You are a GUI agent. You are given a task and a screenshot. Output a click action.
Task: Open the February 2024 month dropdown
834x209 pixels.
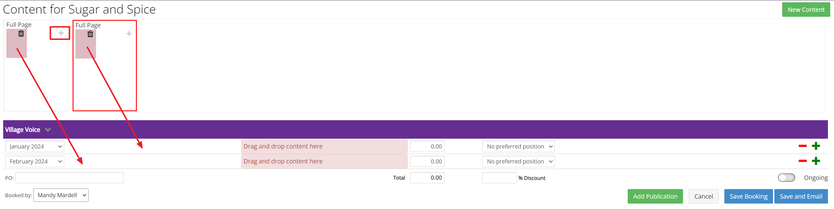tap(35, 161)
